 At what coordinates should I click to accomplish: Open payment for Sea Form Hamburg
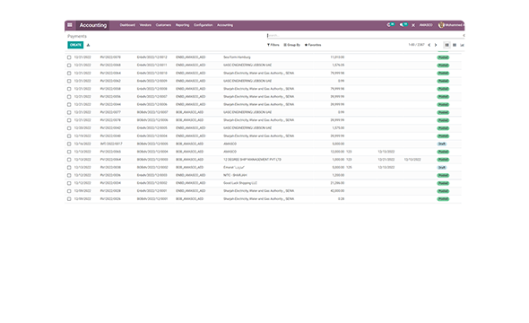pyautogui.click(x=237, y=57)
